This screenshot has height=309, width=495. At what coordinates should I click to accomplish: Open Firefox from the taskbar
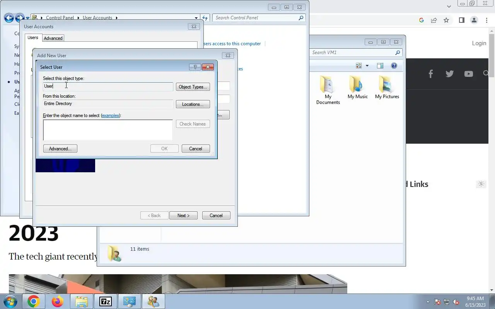[58, 301]
